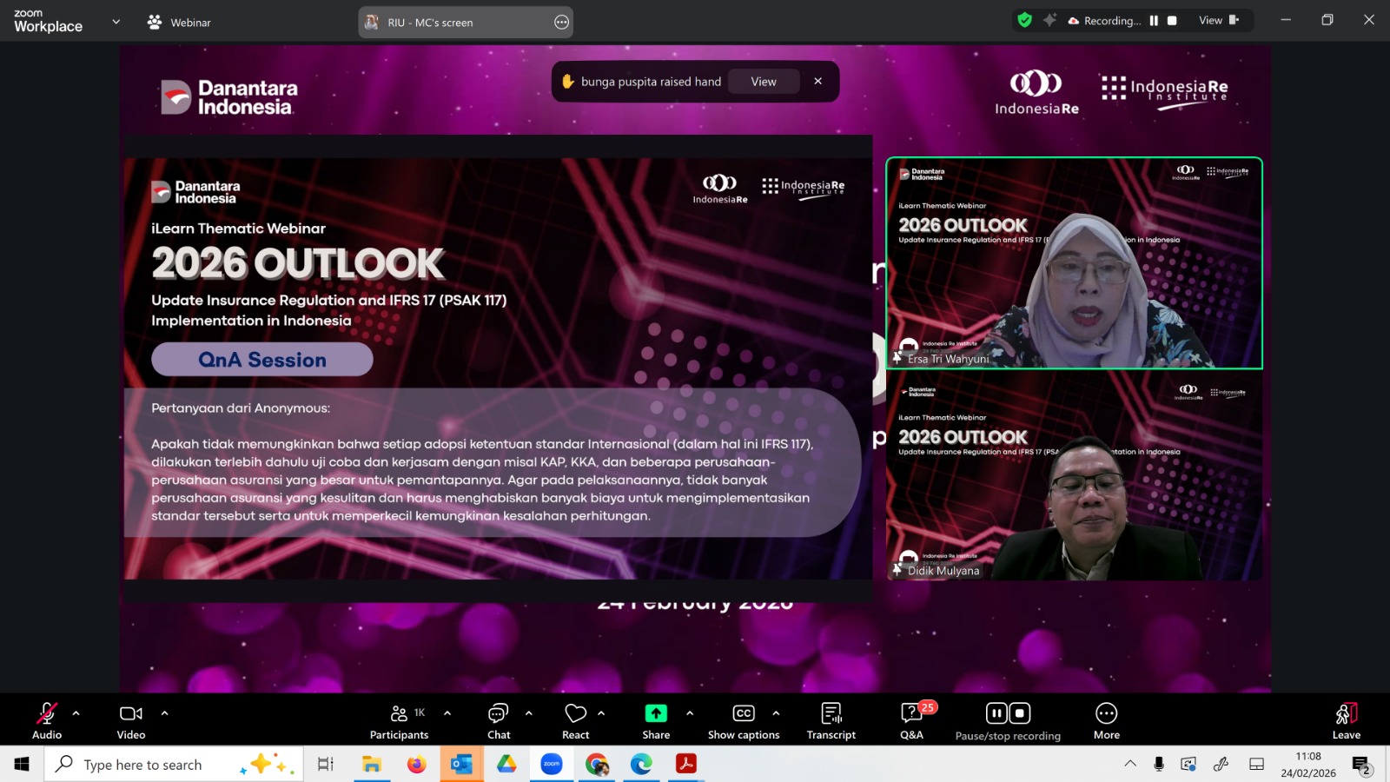Image resolution: width=1390 pixels, height=782 pixels.
Task: Open the More options menu
Action: [1106, 720]
